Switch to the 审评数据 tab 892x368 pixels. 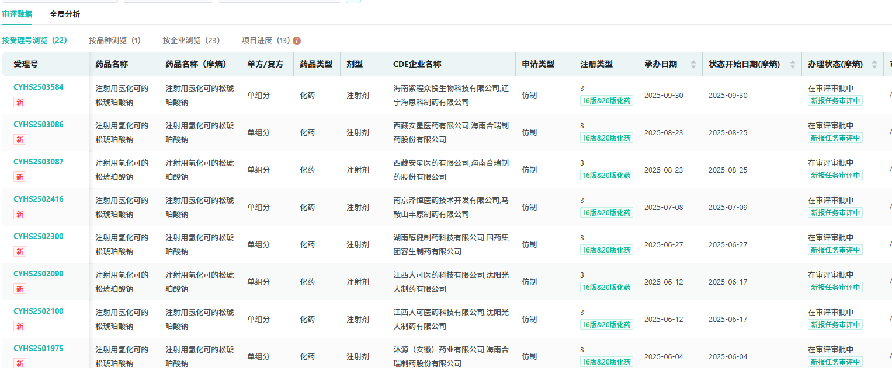[x=18, y=14]
